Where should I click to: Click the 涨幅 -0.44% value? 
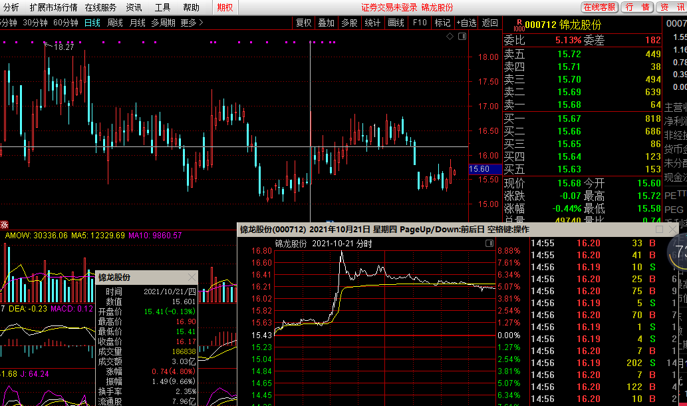coord(567,209)
